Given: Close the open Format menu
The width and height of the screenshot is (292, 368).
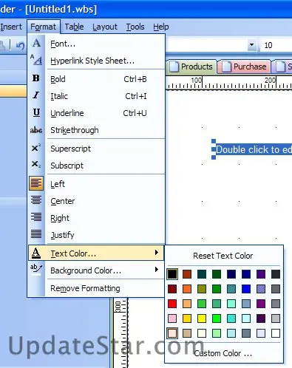Looking at the screenshot, I should (44, 27).
